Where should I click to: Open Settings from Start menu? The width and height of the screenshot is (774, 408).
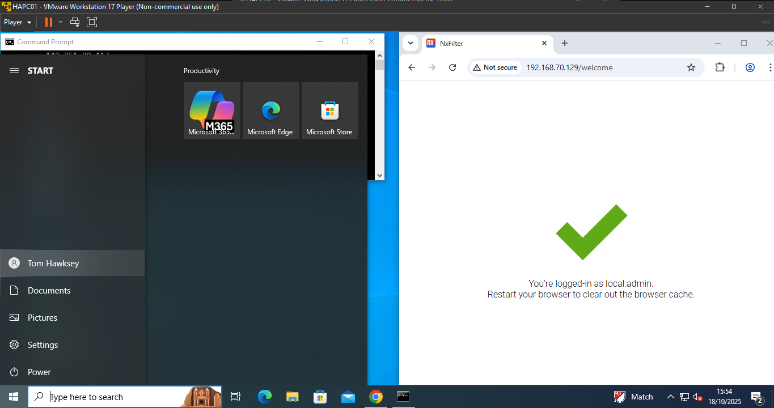click(43, 345)
